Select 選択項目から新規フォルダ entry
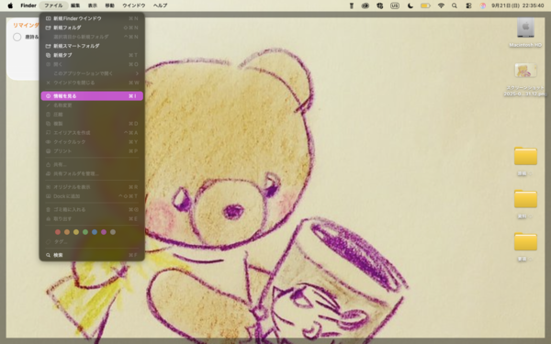551x344 pixels. (x=92, y=37)
